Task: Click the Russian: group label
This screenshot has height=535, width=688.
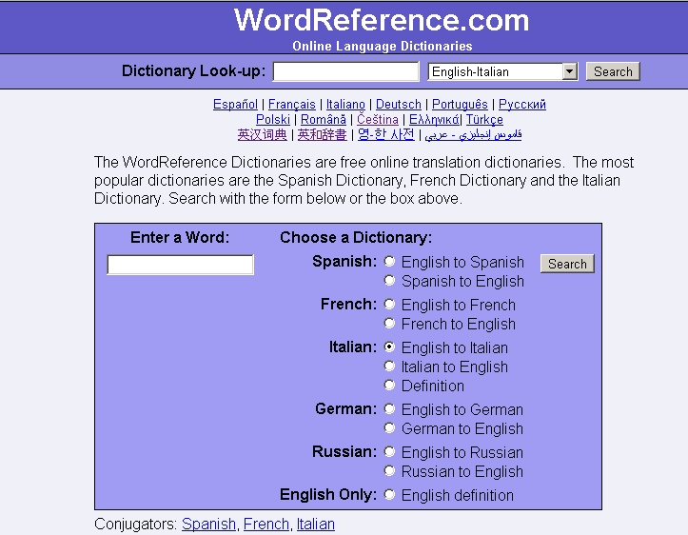Action: (x=344, y=451)
